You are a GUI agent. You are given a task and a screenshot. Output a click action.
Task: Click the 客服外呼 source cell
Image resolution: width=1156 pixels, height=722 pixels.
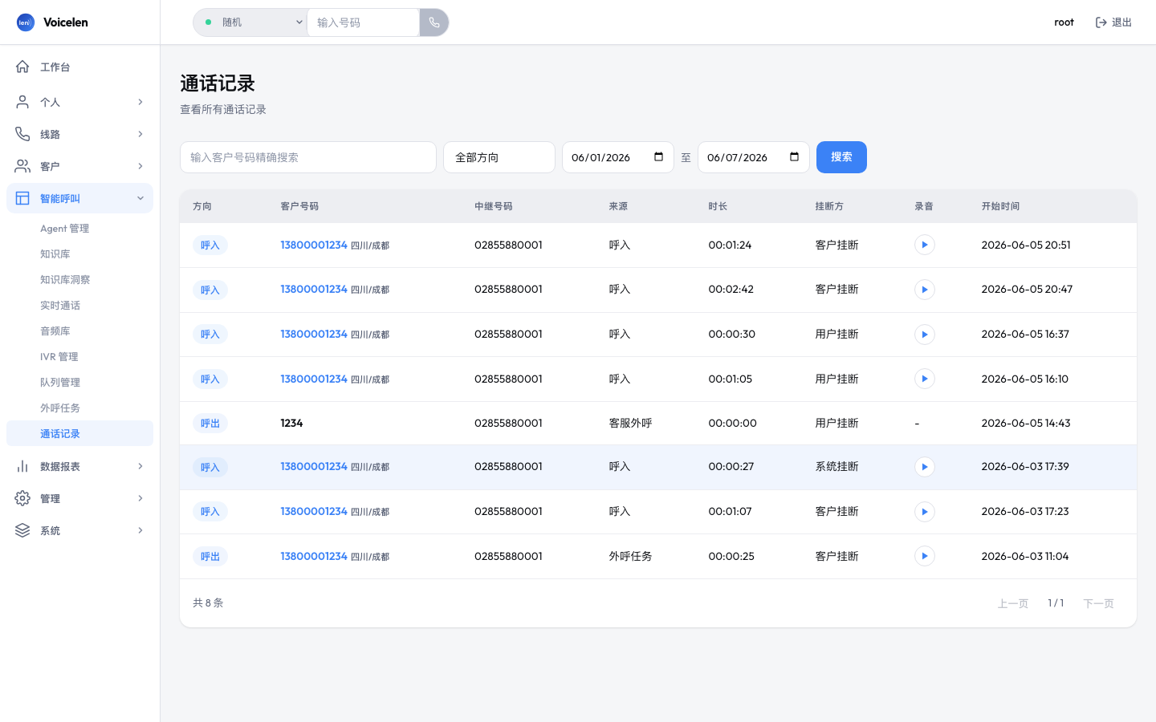(x=630, y=423)
